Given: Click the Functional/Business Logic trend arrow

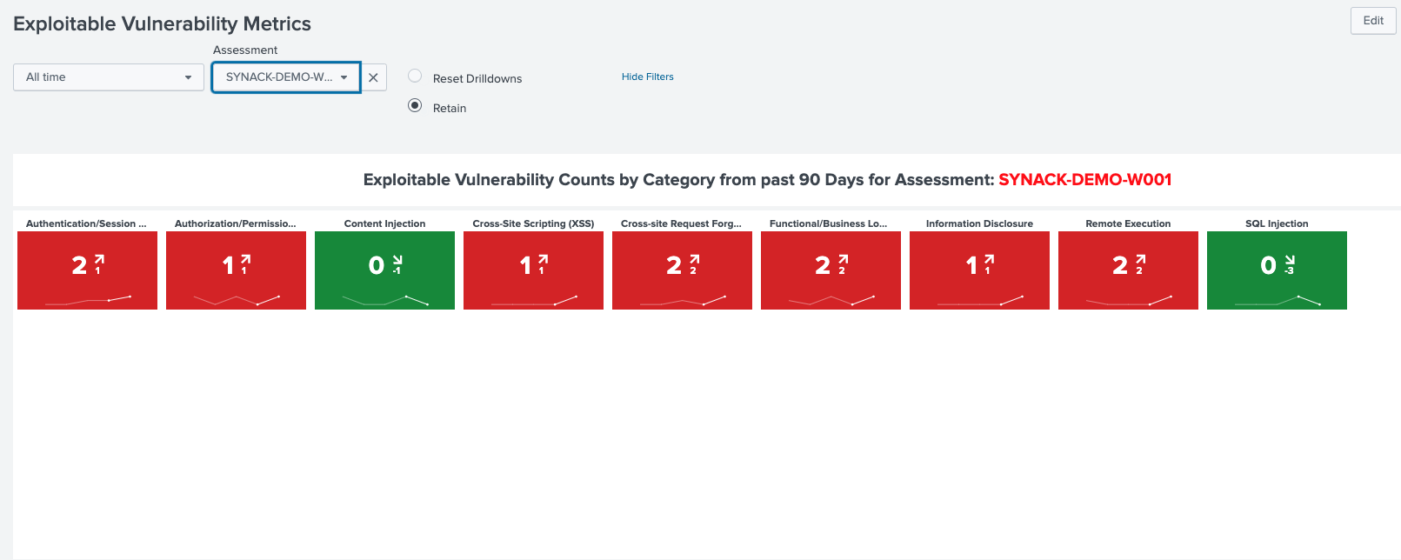Looking at the screenshot, I should tap(843, 259).
